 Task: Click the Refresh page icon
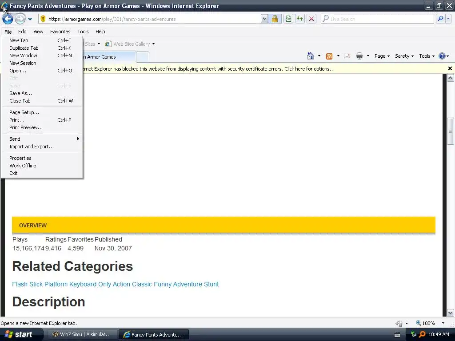pyautogui.click(x=300, y=19)
